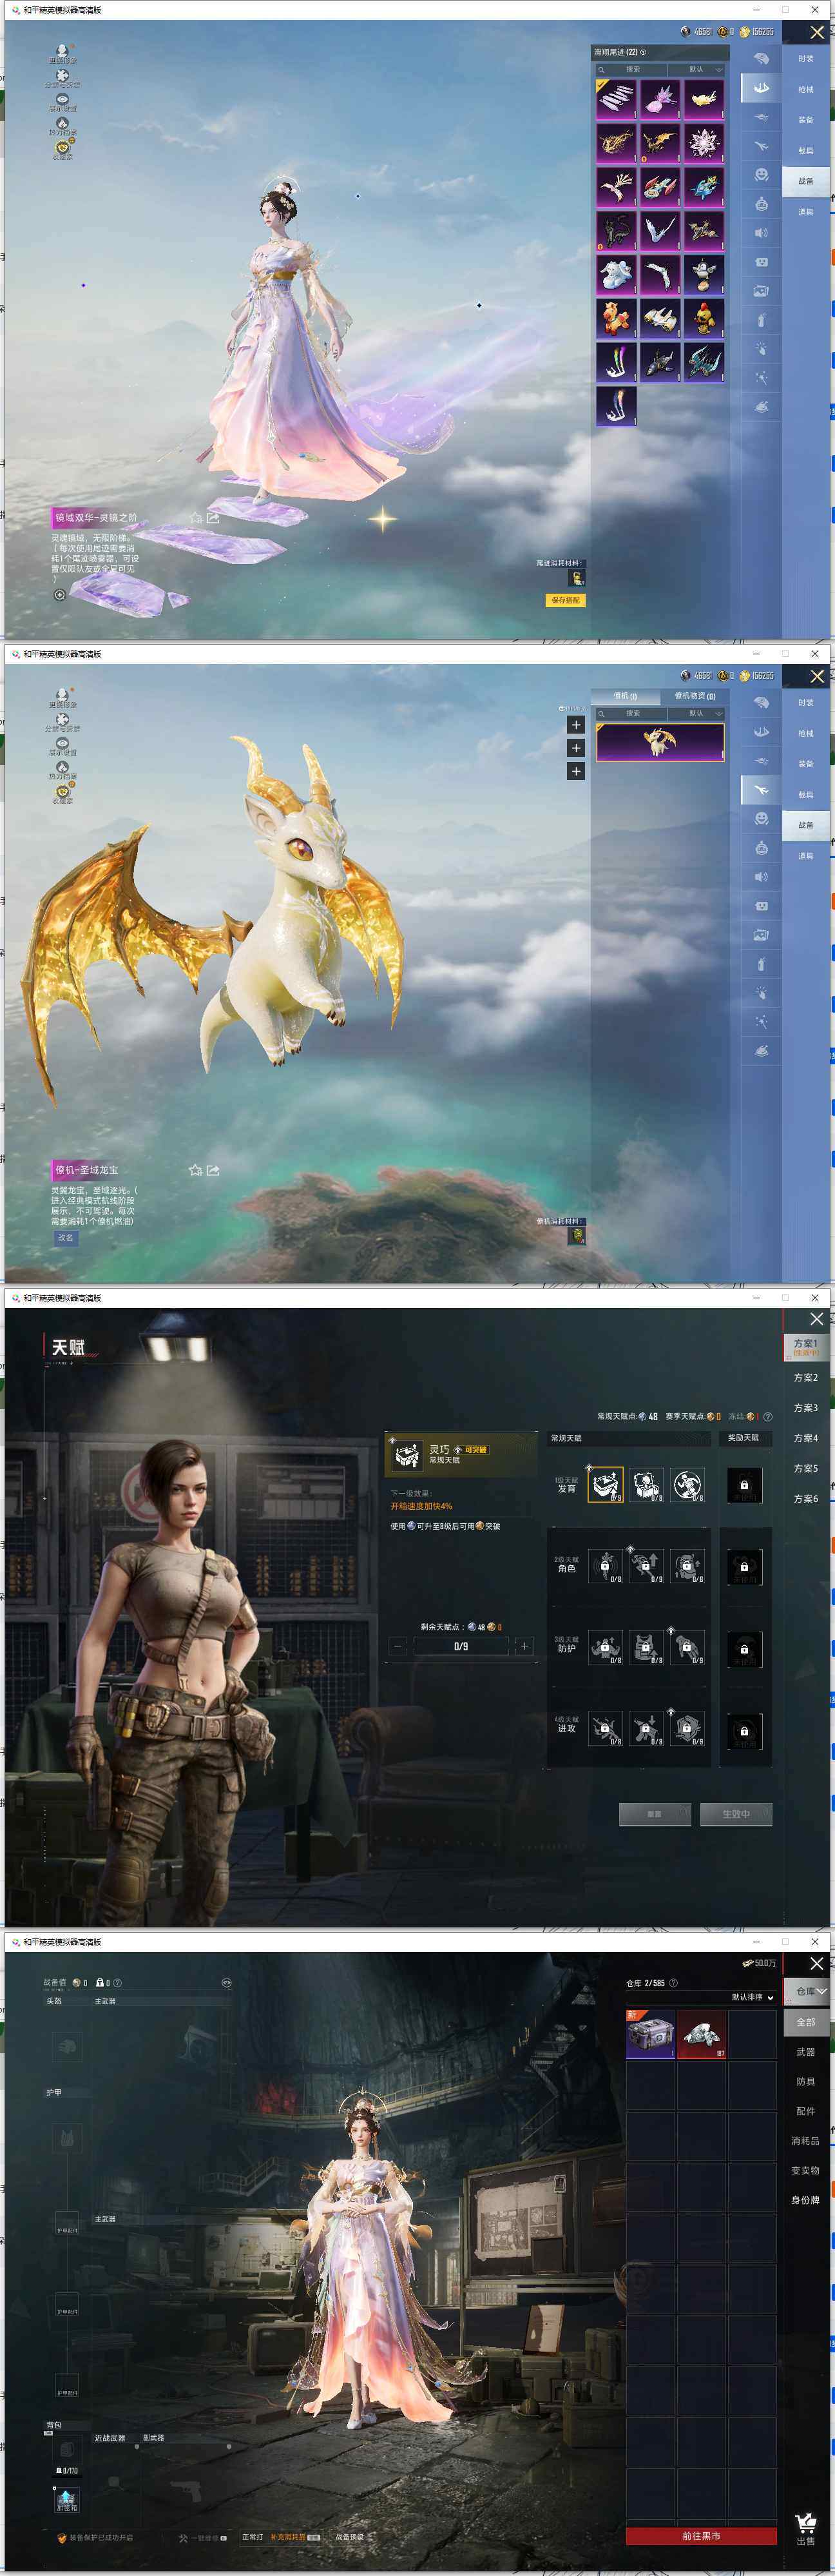Select the lone trail thumbnail in the last row

[x=616, y=406]
